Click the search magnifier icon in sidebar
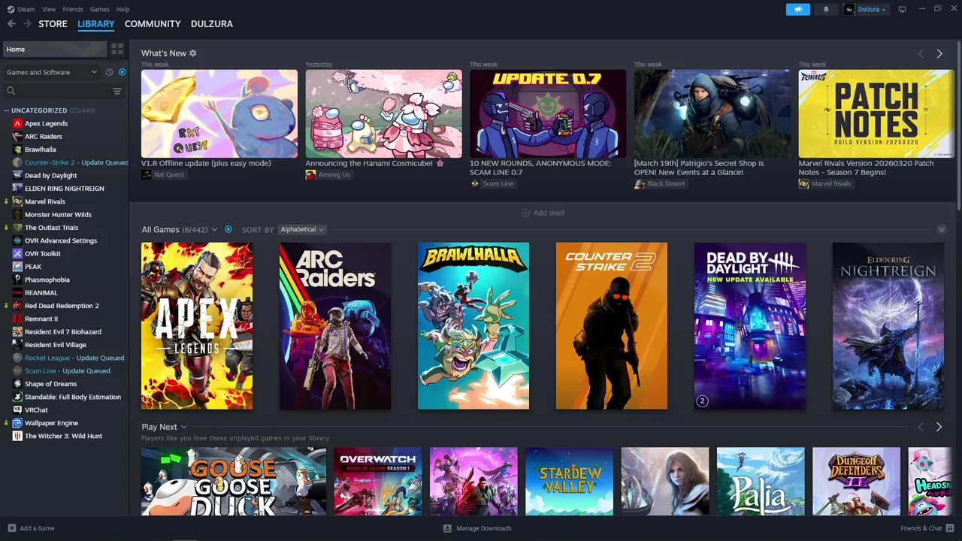Screen dimensions: 962x541 pyautogui.click(x=11, y=91)
